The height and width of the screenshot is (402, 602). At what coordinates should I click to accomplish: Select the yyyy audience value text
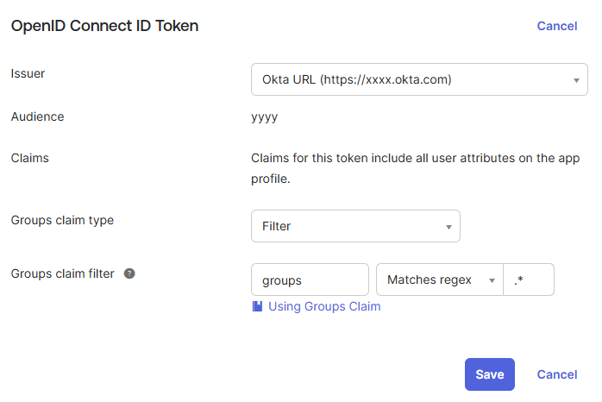(264, 117)
